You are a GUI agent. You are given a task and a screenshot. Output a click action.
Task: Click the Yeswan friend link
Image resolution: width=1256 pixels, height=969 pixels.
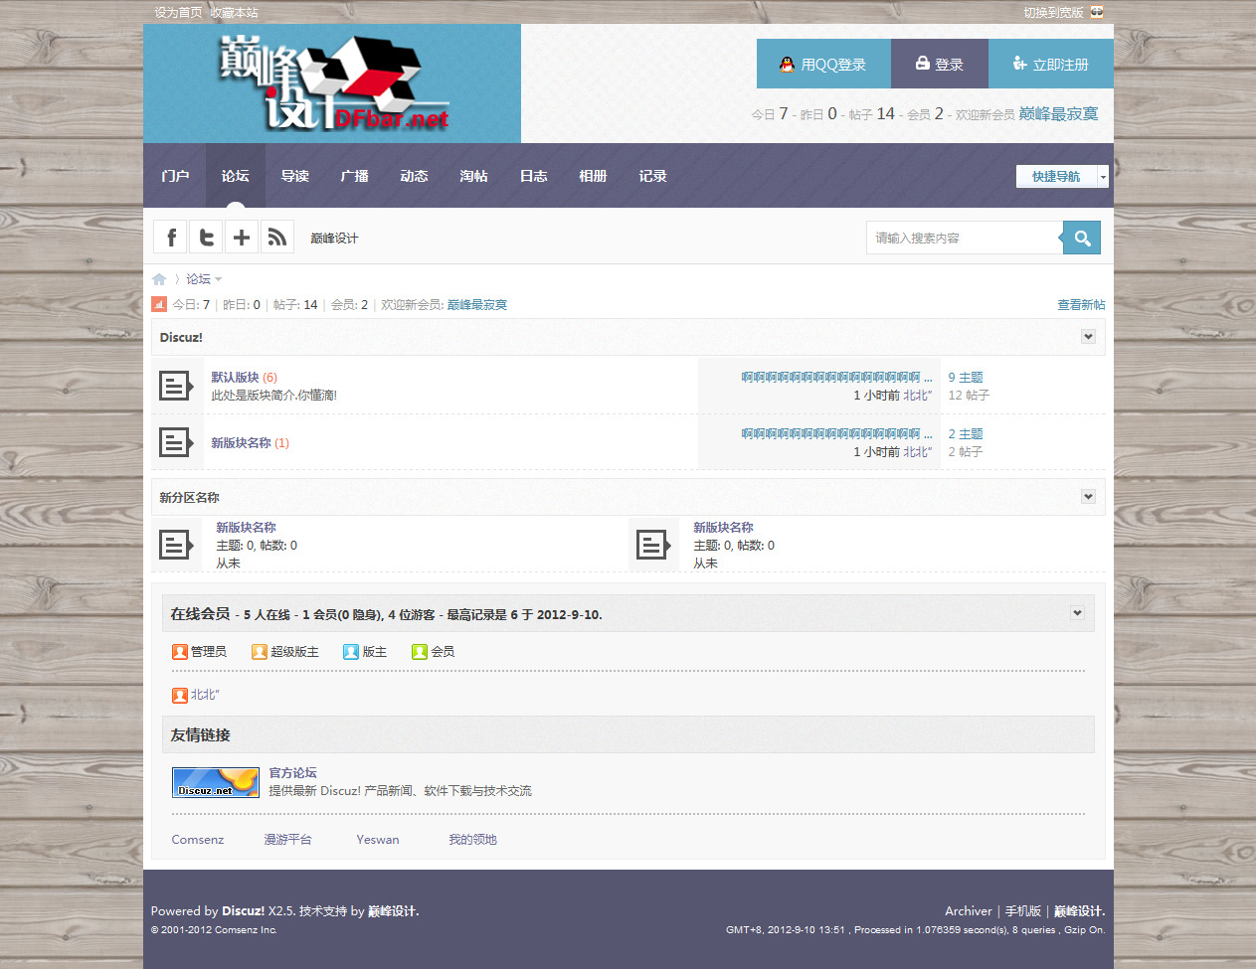[x=378, y=840]
